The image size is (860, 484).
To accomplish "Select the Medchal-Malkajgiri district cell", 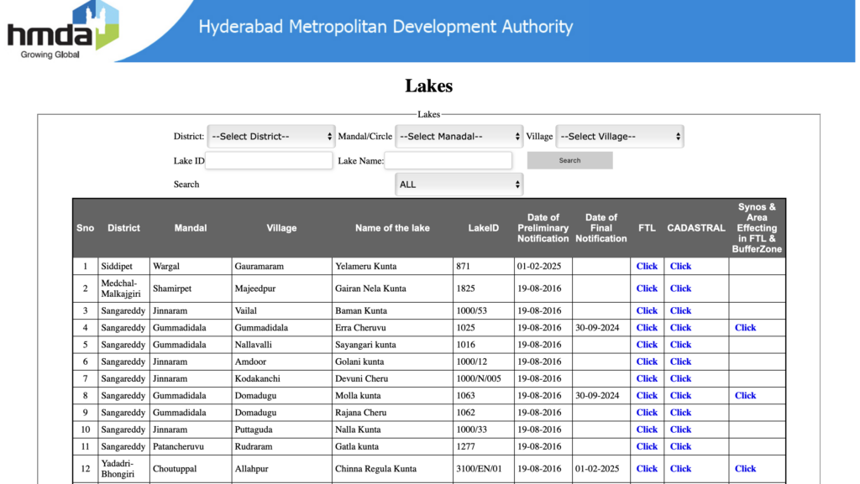I will (123, 289).
